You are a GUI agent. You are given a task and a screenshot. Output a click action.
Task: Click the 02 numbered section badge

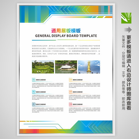click(34, 92)
